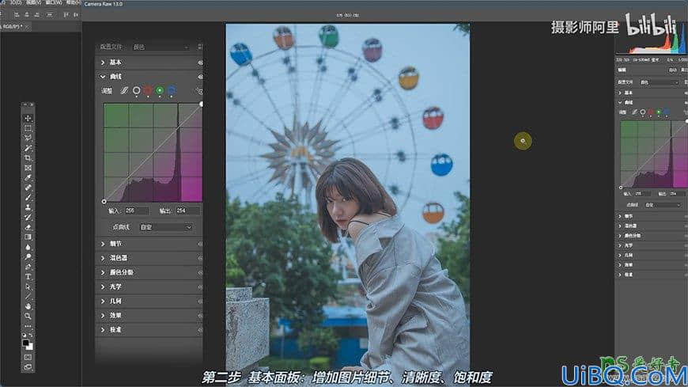Click the 输入 value field showing 255

click(137, 211)
